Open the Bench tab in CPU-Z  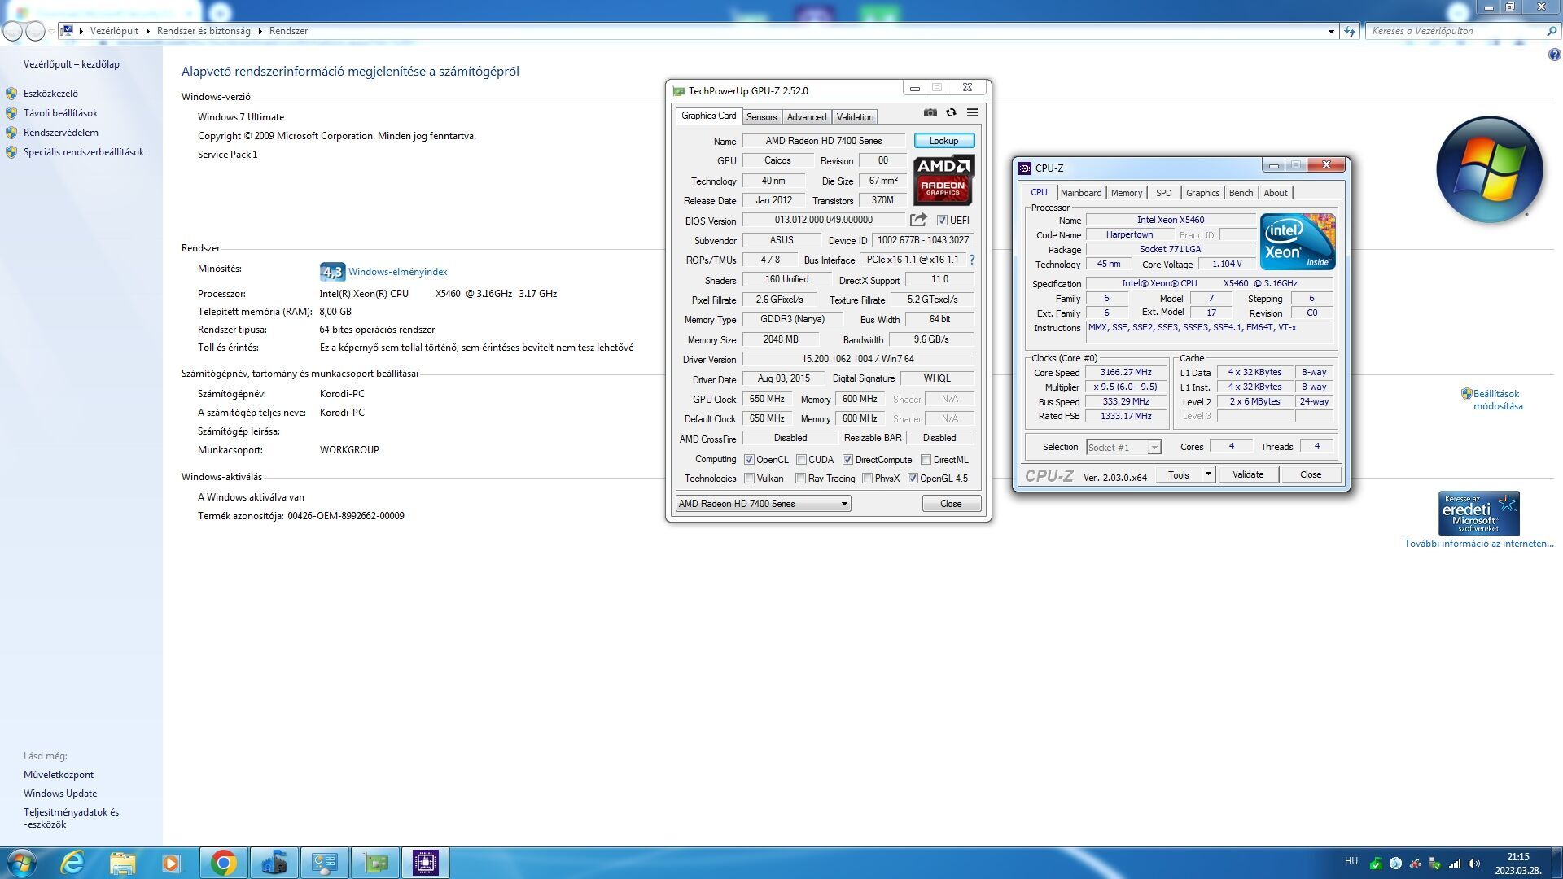tap(1241, 193)
